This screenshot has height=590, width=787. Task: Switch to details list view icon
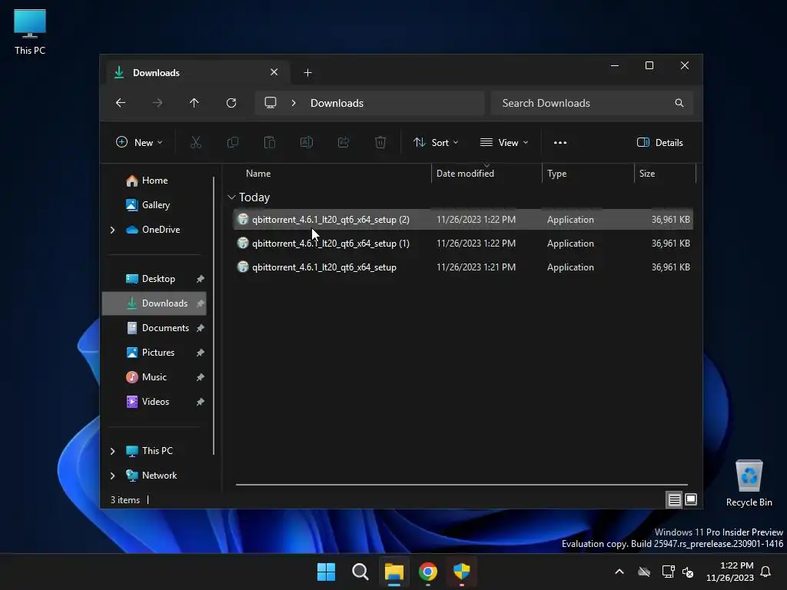[x=674, y=499]
